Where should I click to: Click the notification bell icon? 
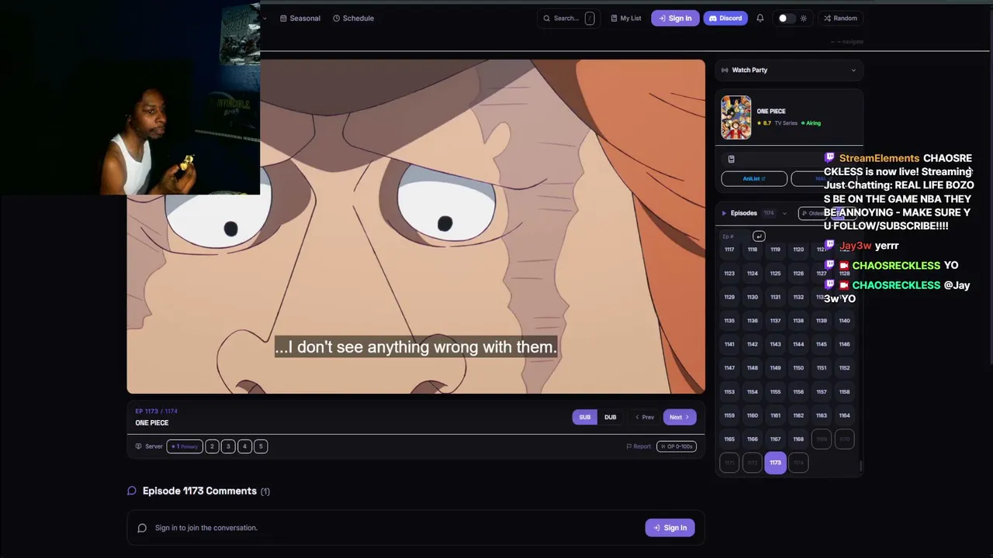[760, 18]
